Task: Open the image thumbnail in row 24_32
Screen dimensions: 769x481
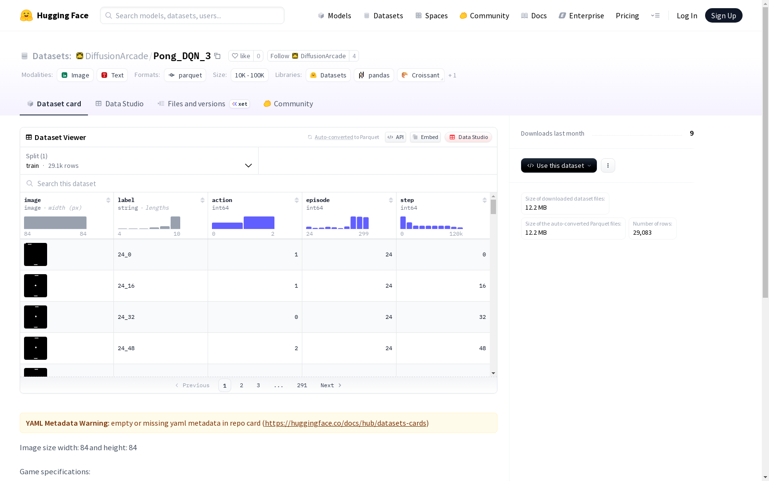Action: 36,317
